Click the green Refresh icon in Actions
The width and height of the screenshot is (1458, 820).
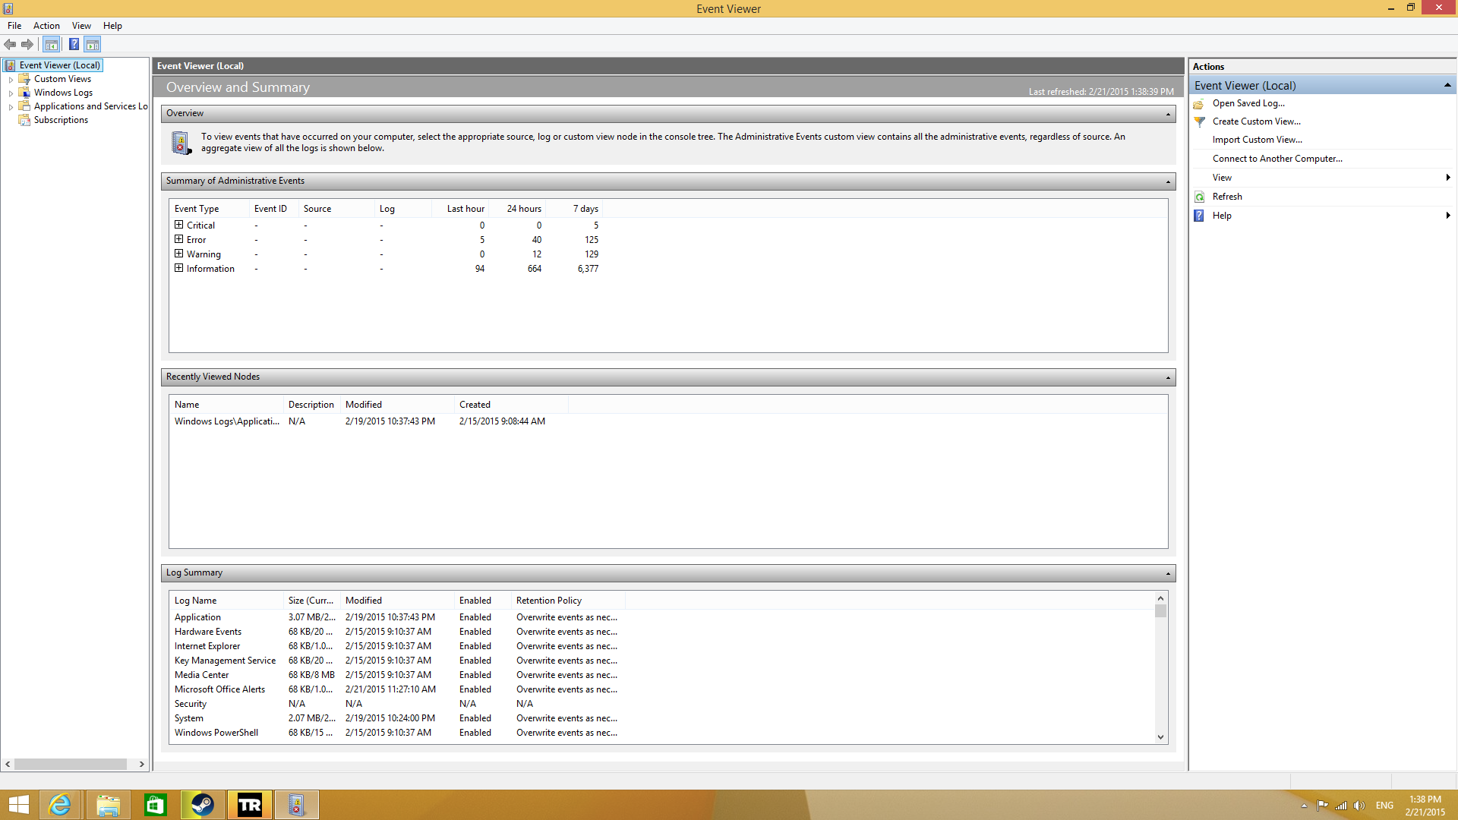click(1199, 197)
